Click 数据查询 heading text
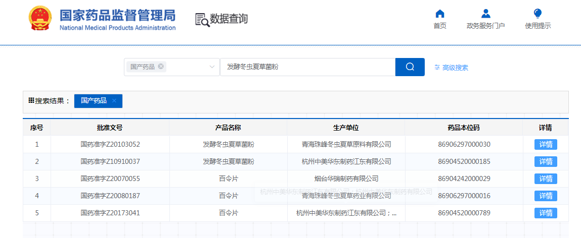Screen dimensions: 581x238 (229, 19)
